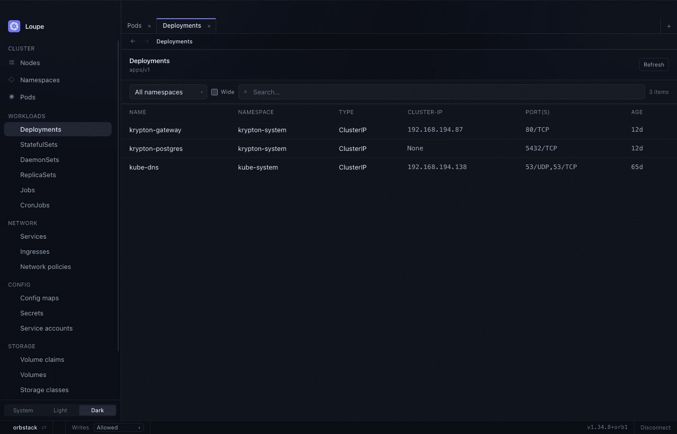Sort by the CLUSTER-IP column header
677x434 pixels.
[x=425, y=112]
